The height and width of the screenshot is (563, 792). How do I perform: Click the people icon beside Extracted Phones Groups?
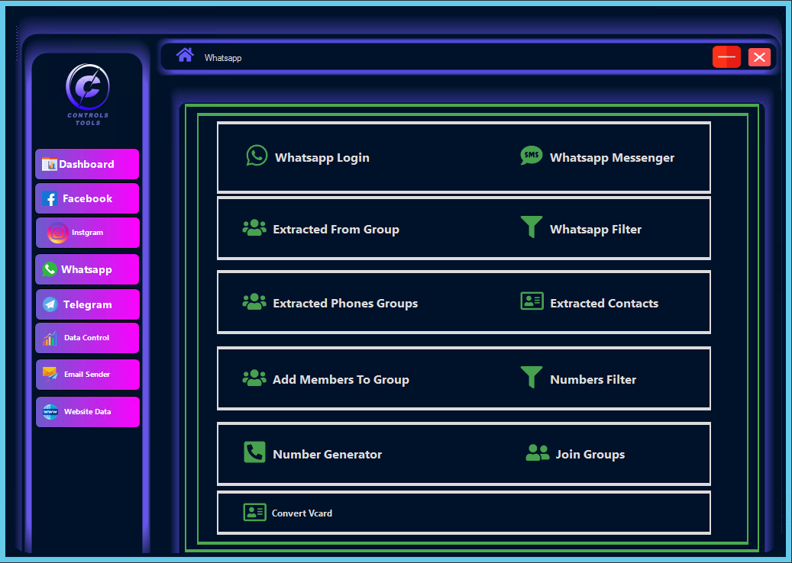[254, 301]
